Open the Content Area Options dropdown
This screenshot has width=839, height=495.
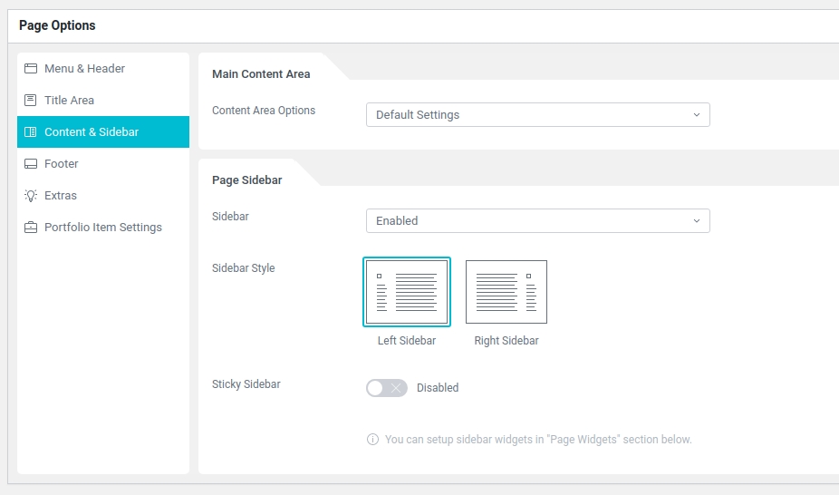pos(537,115)
